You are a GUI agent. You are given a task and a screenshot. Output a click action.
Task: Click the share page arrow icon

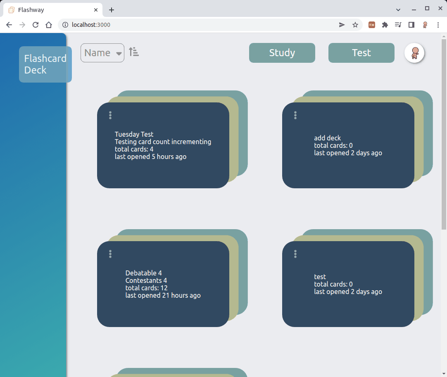coord(342,25)
